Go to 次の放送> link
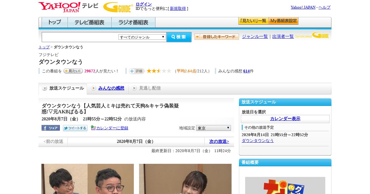This screenshot has width=370, height=194. click(x=219, y=141)
